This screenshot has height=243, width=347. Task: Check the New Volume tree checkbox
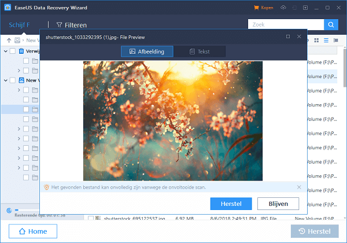(13, 80)
